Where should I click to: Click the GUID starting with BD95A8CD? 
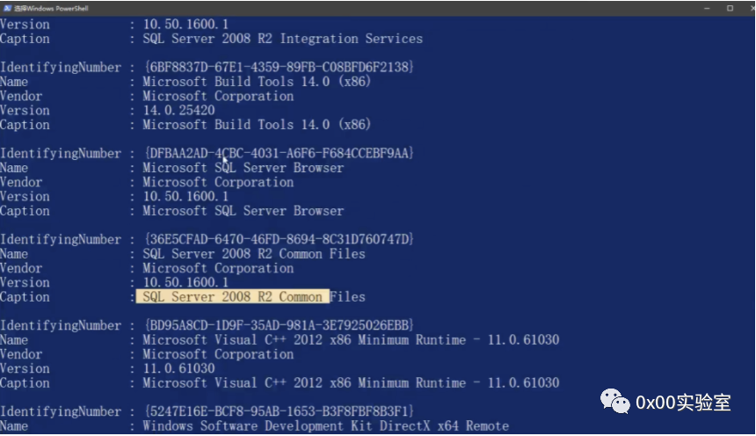279,326
